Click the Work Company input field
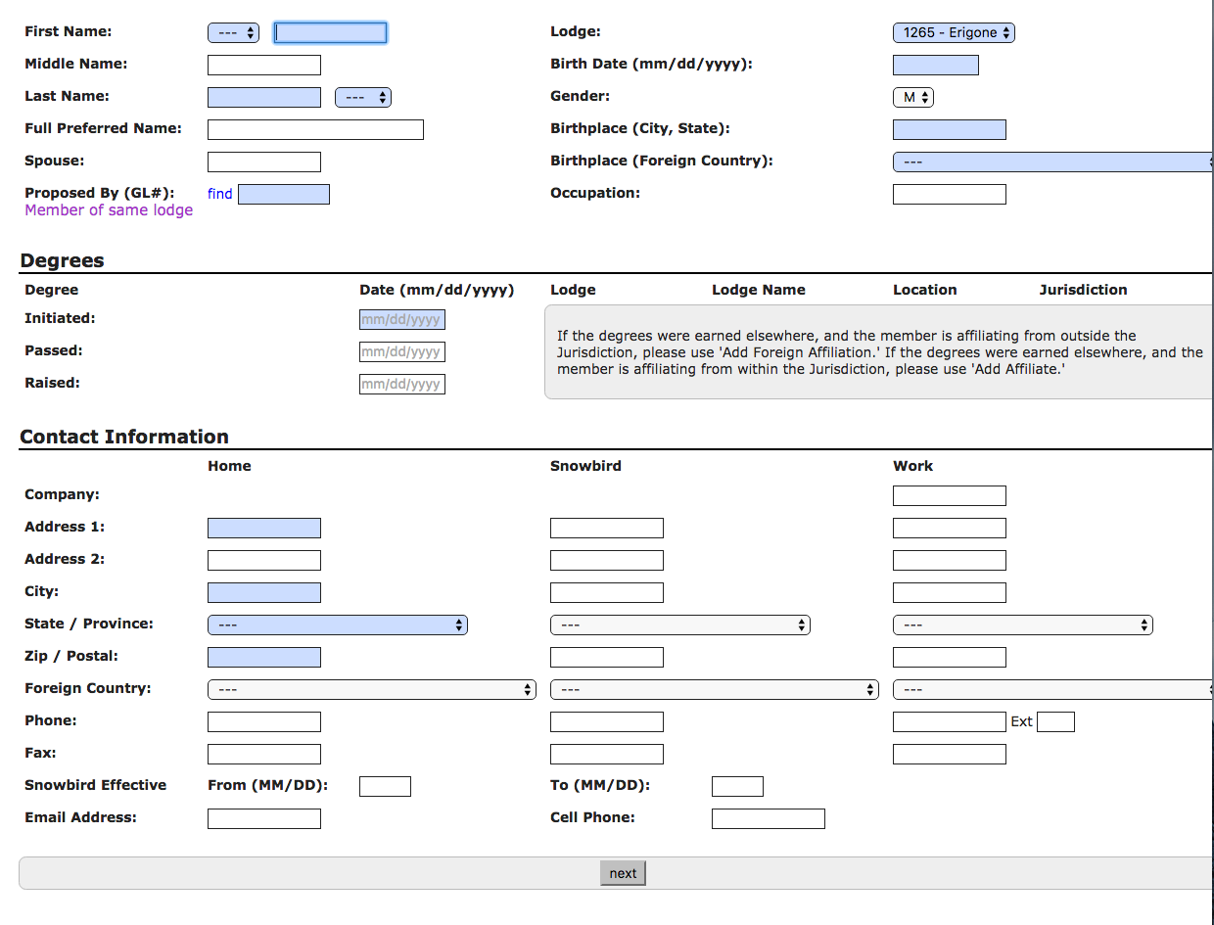The width and height of the screenshot is (1214, 925). coord(949,495)
